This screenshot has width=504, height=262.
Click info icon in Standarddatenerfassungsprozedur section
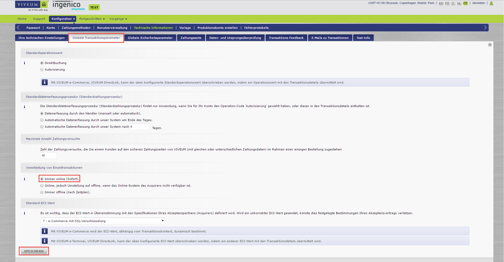pos(24,107)
